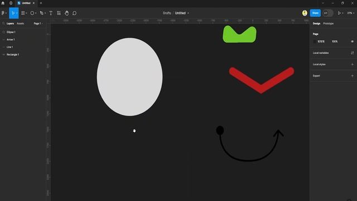The width and height of the screenshot is (357, 201).
Task: Open the 27% zoom dropdown
Action: click(x=351, y=13)
